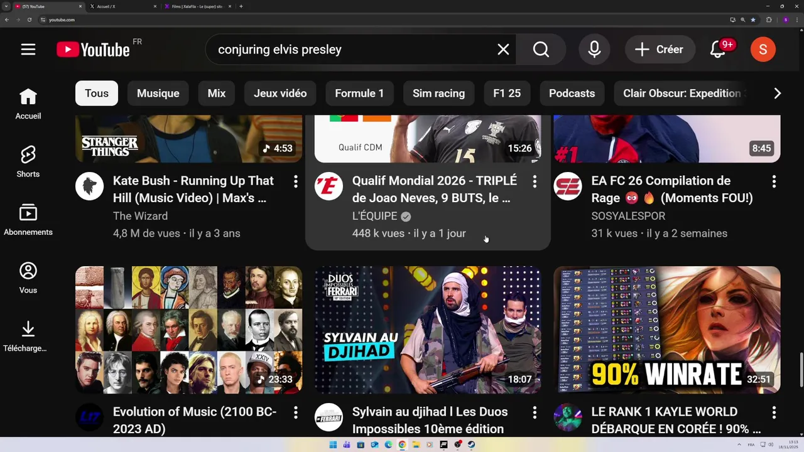The image size is (804, 452).
Task: Click the Sylvain au Djihad thumbnail
Action: (x=428, y=330)
